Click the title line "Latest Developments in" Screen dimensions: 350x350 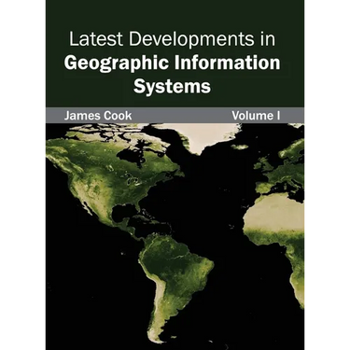(172, 39)
